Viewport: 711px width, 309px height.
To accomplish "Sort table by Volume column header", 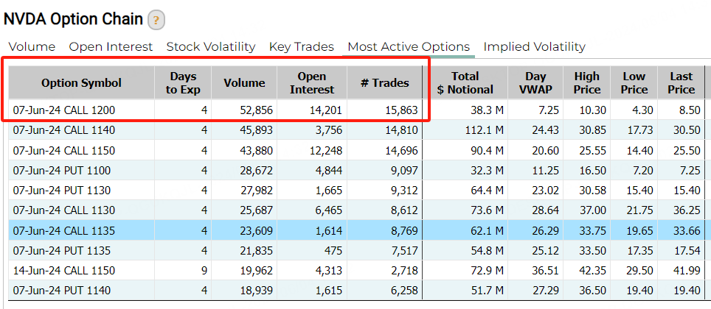I will 244,83.
